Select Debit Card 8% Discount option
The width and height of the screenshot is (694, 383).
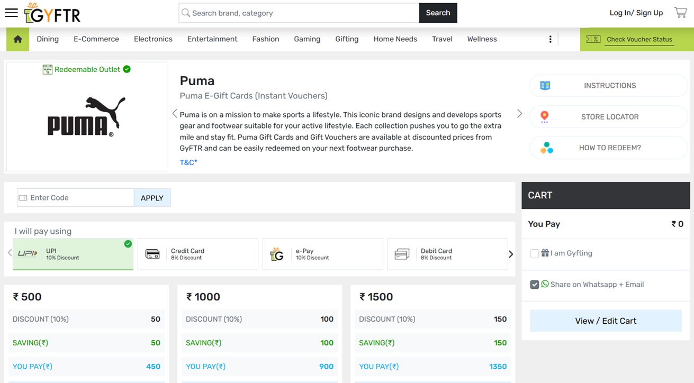click(447, 254)
